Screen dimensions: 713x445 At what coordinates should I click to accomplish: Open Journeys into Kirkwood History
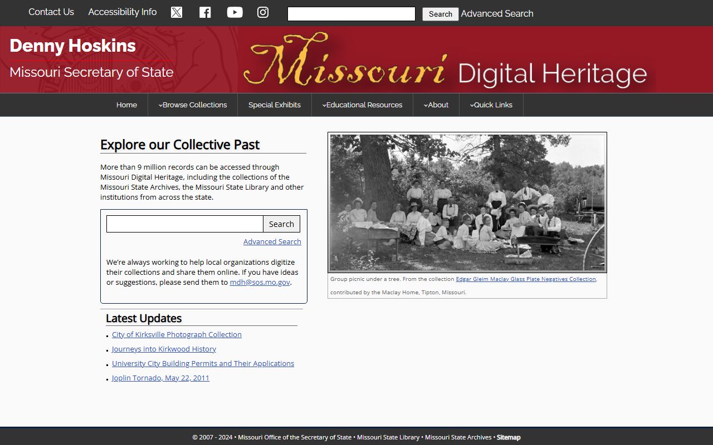(x=164, y=349)
